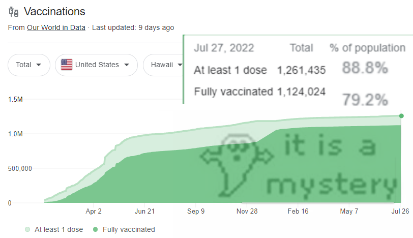Click the Vaccinations heading
413x238 pixels.
[54, 12]
